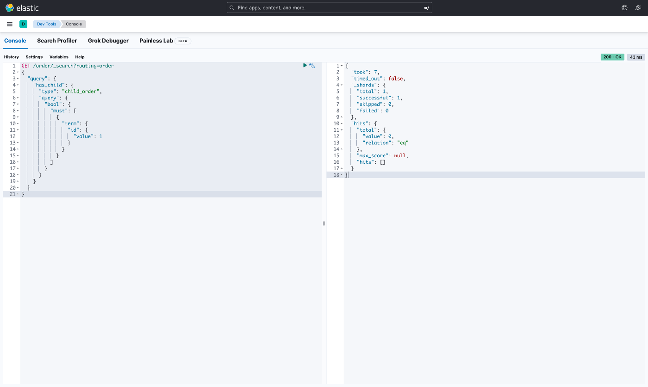
Task: Open the Variables menu
Action: coord(59,57)
